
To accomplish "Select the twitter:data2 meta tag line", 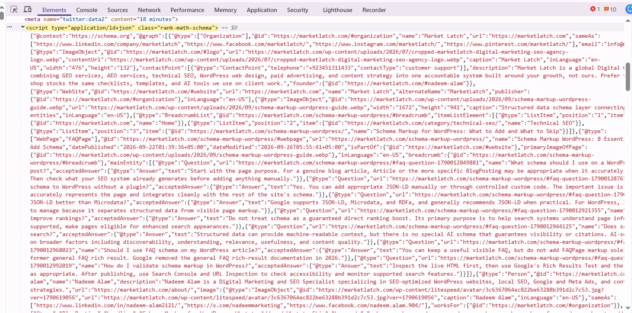I will tap(101, 19).
